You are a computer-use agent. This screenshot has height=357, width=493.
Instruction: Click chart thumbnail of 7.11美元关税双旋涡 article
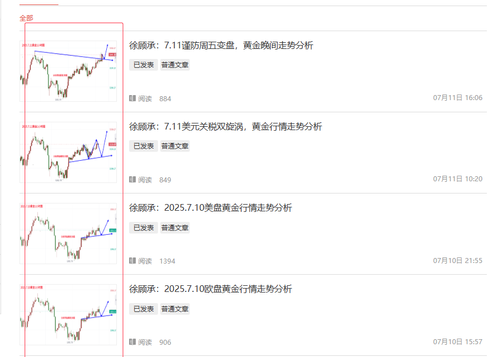tap(68, 152)
